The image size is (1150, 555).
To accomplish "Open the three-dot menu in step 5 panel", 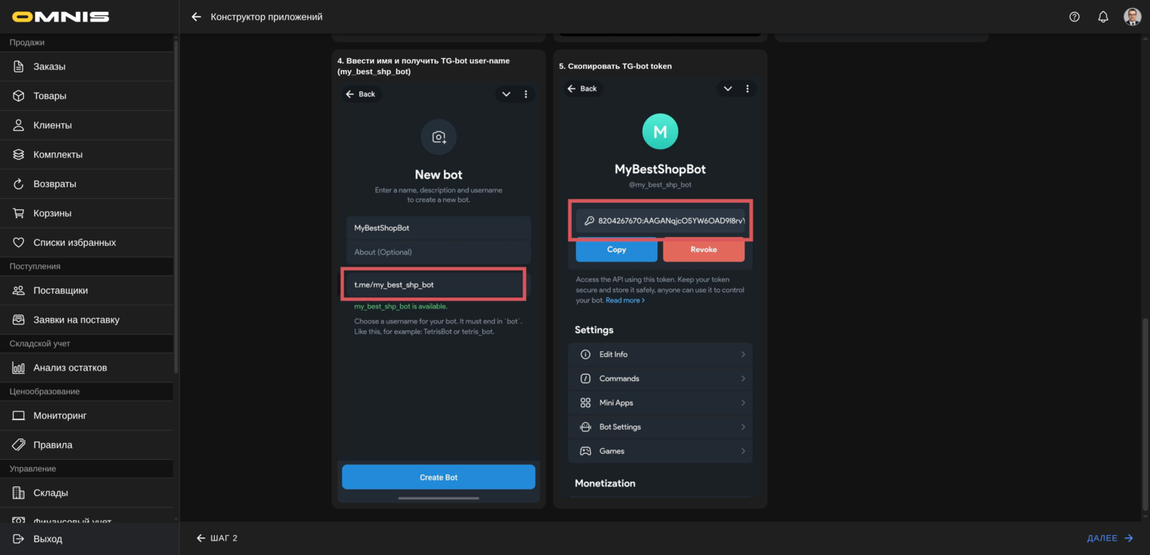I will pyautogui.click(x=747, y=88).
